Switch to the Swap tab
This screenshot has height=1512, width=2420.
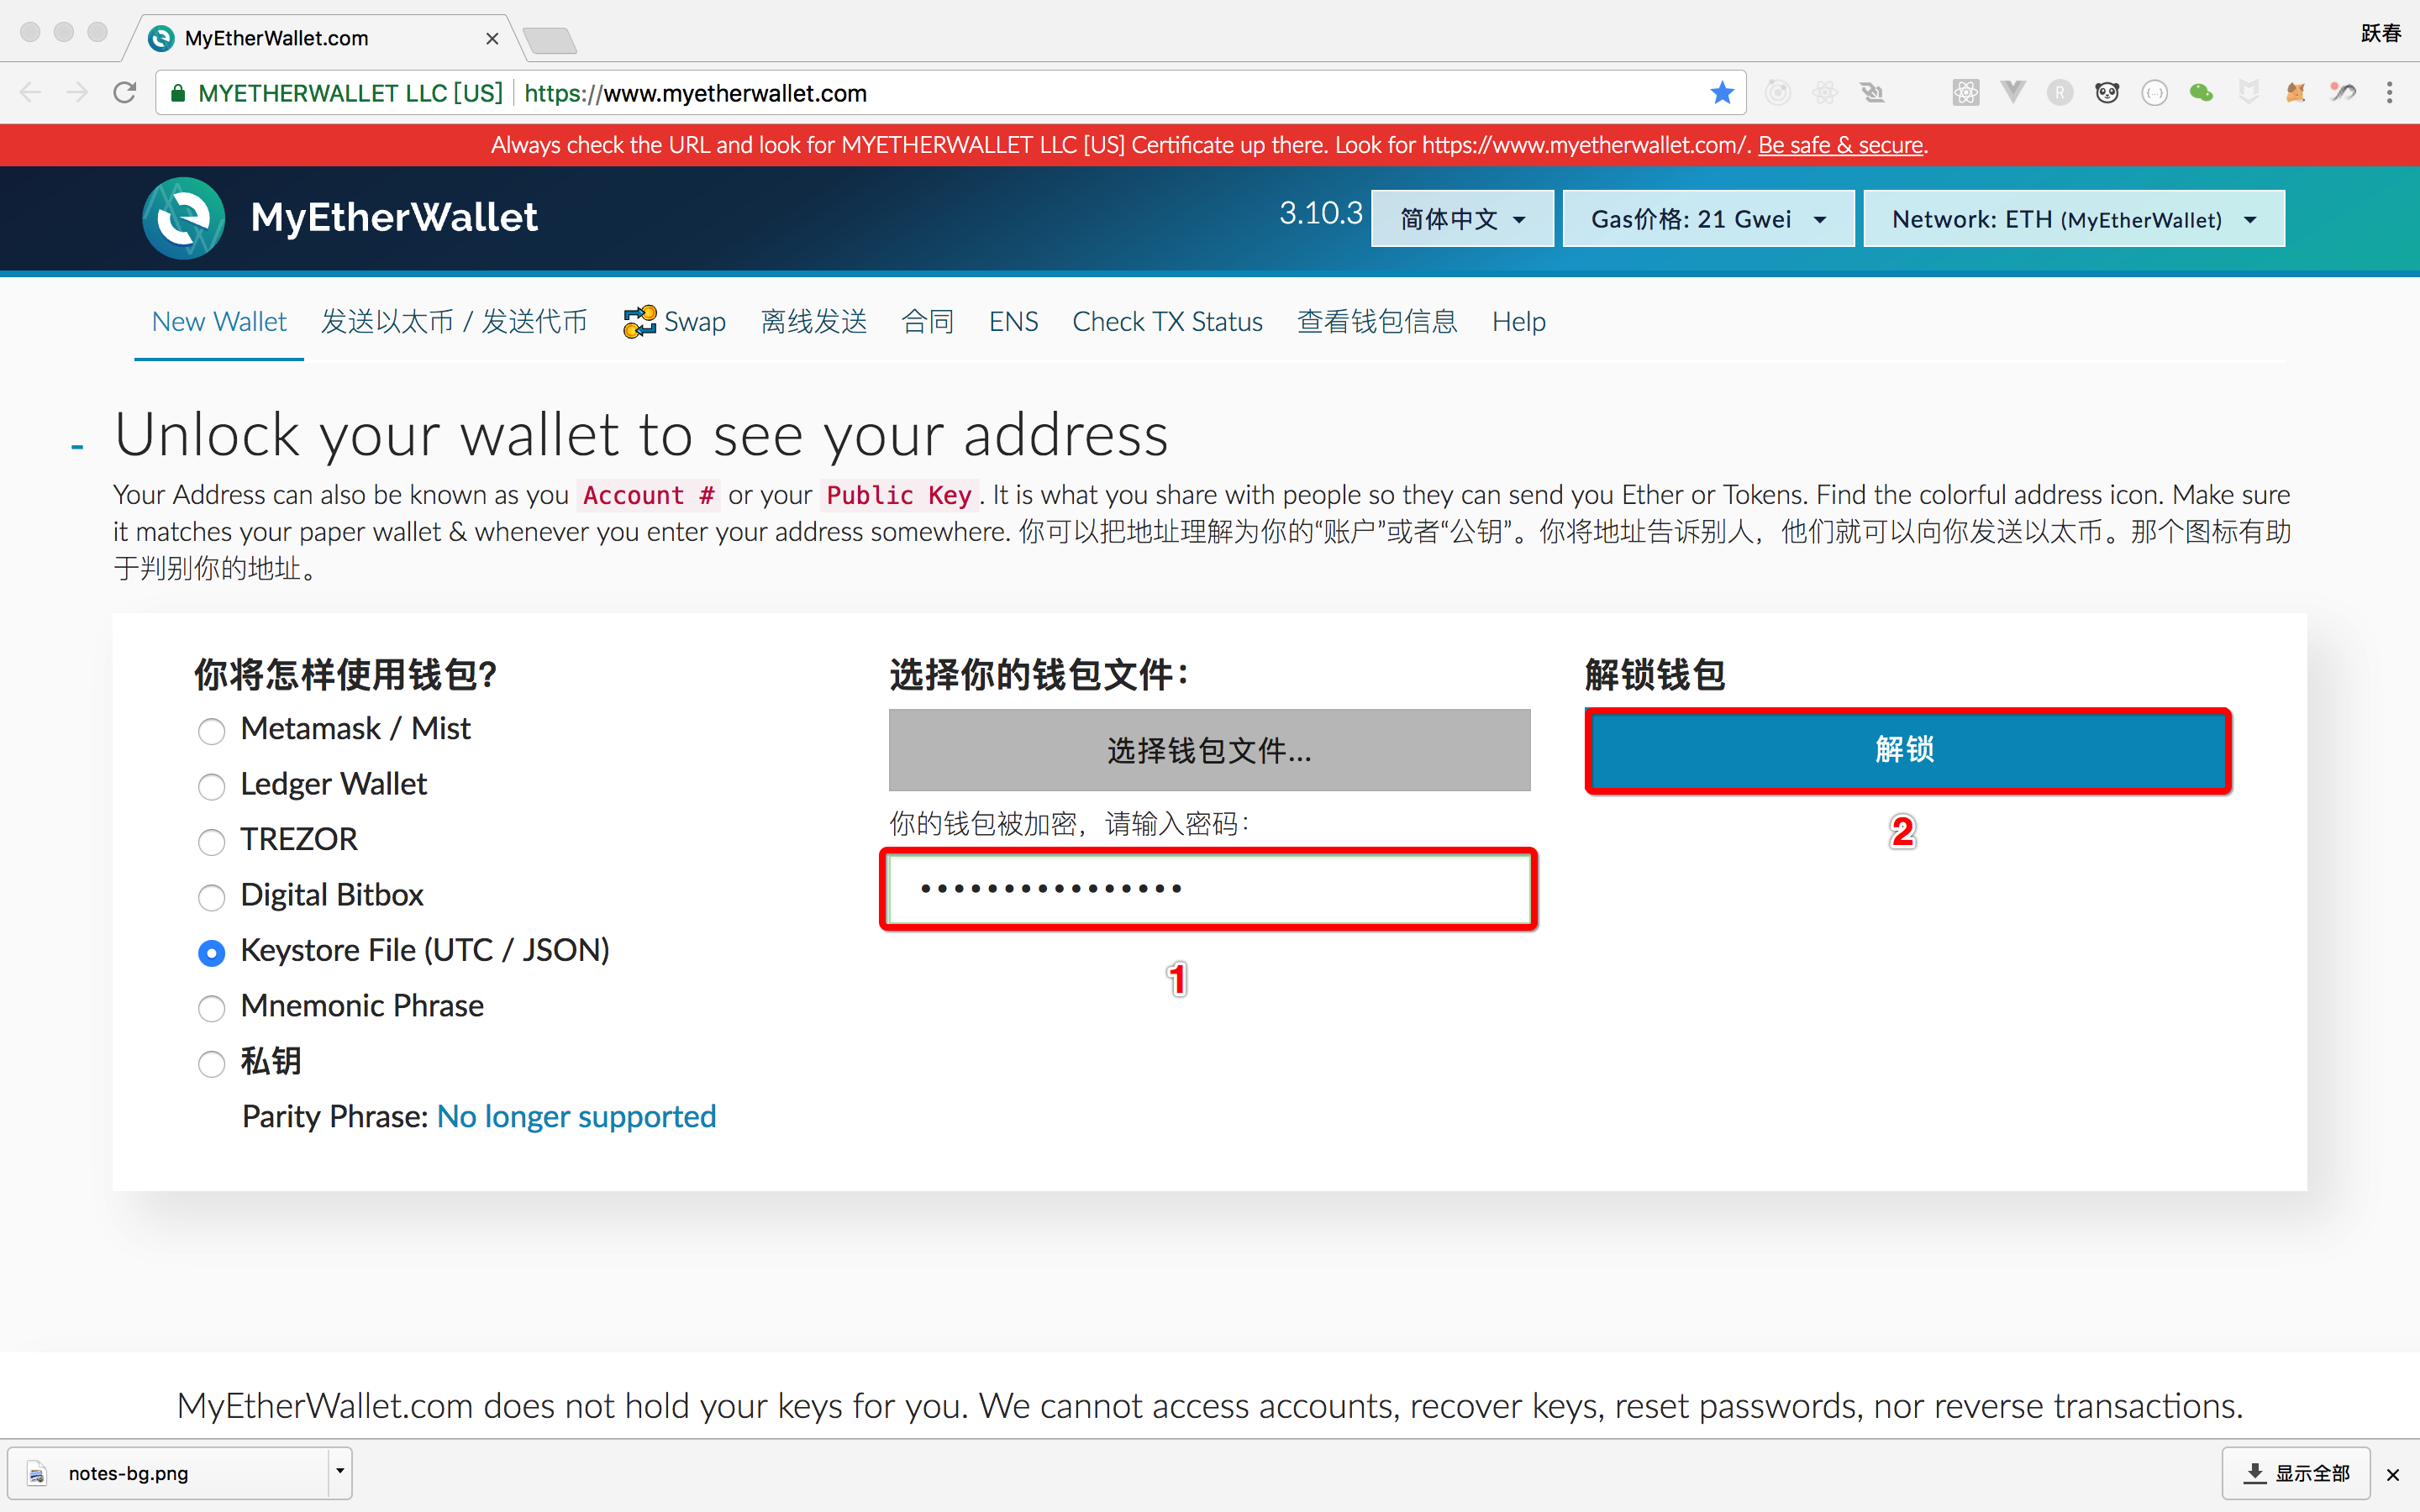pos(675,322)
